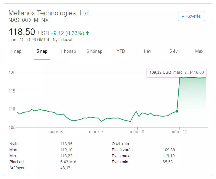The height and width of the screenshot is (179, 216).
Task: Open the 1 év range tab
Action: [147, 51]
